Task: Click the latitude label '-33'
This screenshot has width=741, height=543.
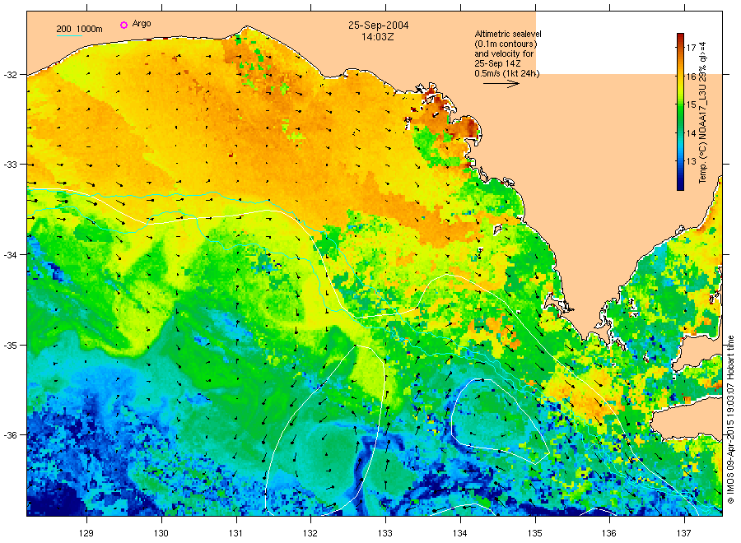Action: 10,165
